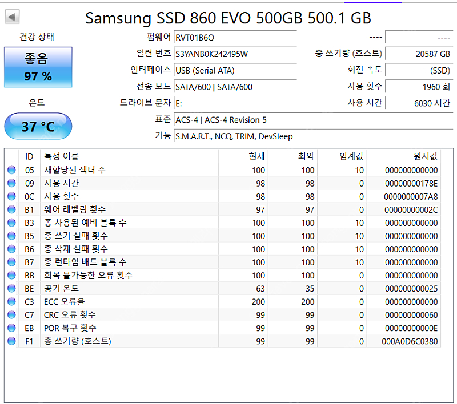Click the 사용 시간 field showing 6030 시간
Screen dimensions: 457x404
[x=419, y=103]
